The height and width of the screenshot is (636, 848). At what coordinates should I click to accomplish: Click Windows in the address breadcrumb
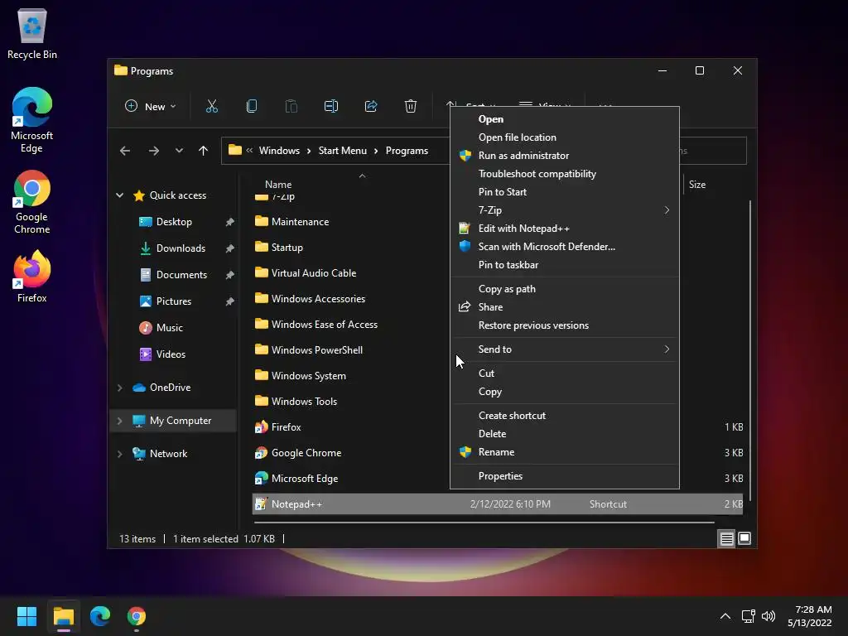pos(279,151)
